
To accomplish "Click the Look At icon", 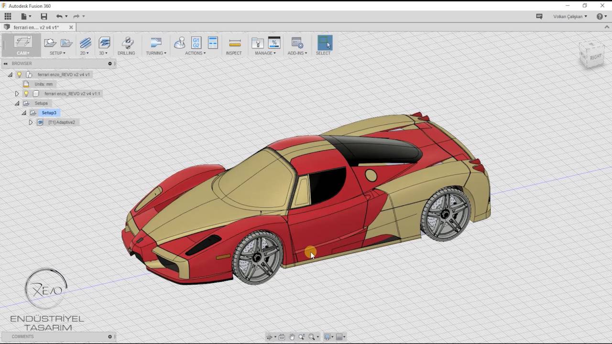I will click(282, 337).
